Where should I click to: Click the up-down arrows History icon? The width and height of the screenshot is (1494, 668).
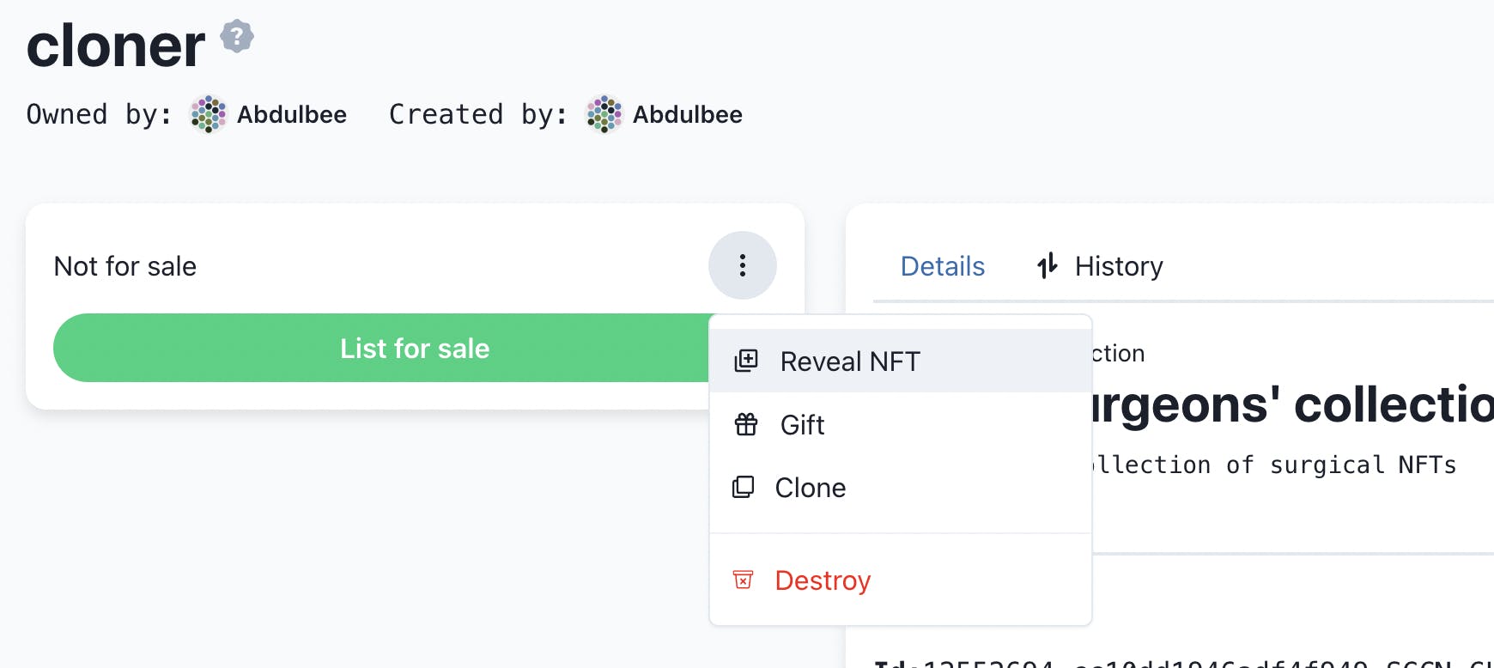(1047, 266)
